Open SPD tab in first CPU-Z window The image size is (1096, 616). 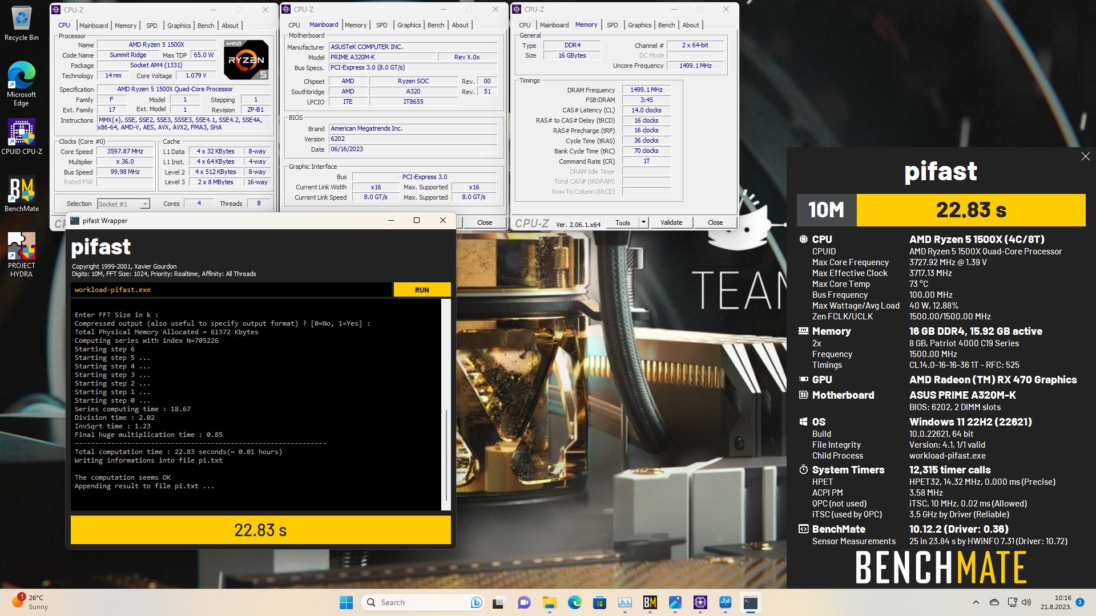pos(151,26)
